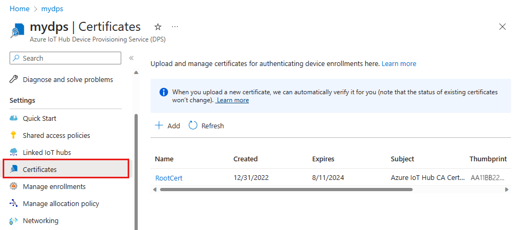Image resolution: width=519 pixels, height=230 pixels.
Task: Open Diagnose and solve problems
Action: pos(68,79)
